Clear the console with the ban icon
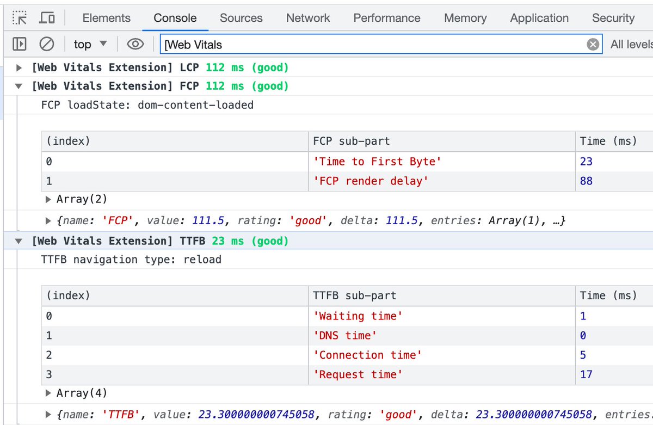653x425 pixels. 47,44
